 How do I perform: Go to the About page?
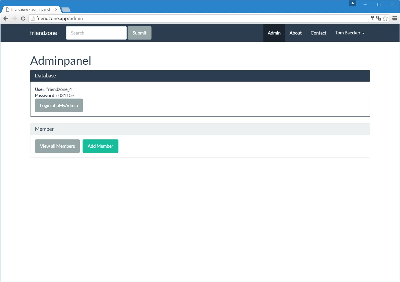click(295, 33)
